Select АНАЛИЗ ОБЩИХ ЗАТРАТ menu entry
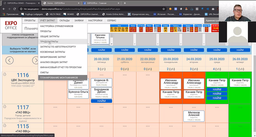The image size is (256, 137). [63, 62]
